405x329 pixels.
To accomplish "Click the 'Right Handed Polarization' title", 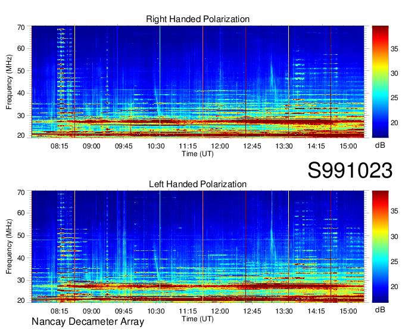I will click(x=198, y=19).
